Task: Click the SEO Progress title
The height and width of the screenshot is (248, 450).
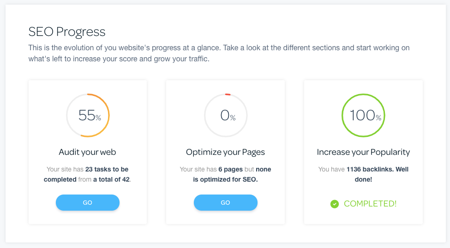Action: (67, 31)
